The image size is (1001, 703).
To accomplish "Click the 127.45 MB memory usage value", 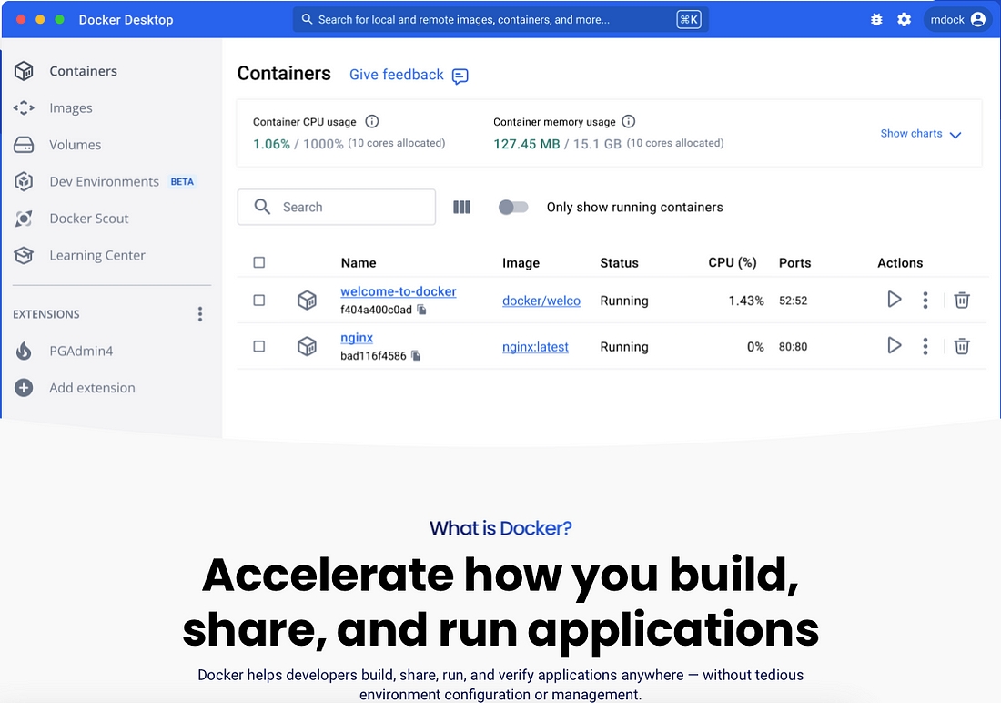I will point(527,144).
